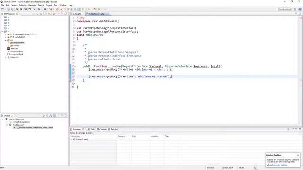Open the PHP Explorer view menu
The width and height of the screenshot is (303, 170).
pyautogui.click(x=59, y=14)
